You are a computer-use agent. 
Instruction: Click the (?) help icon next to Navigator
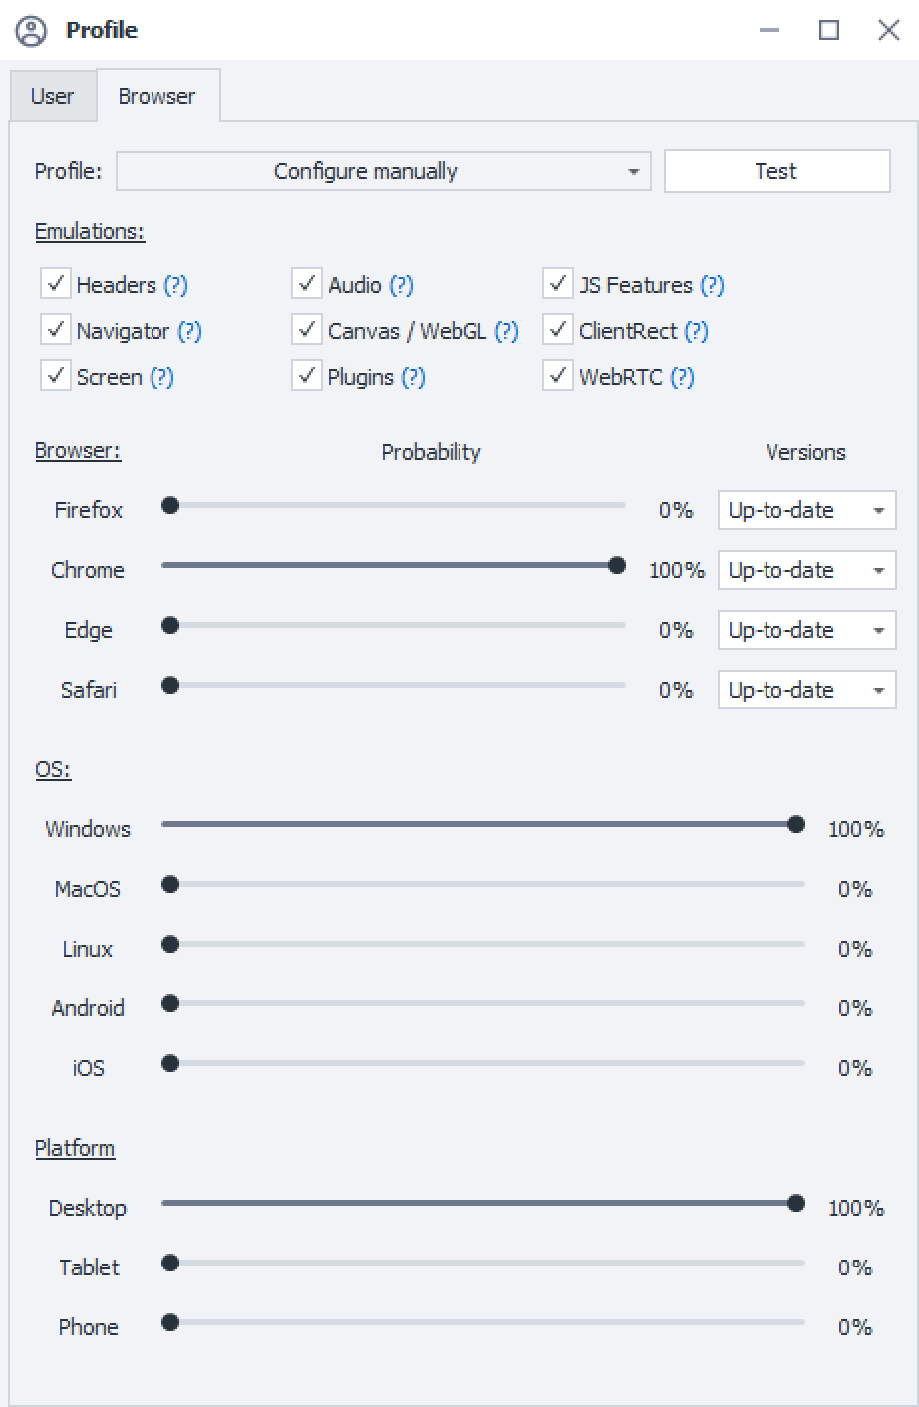(x=189, y=331)
